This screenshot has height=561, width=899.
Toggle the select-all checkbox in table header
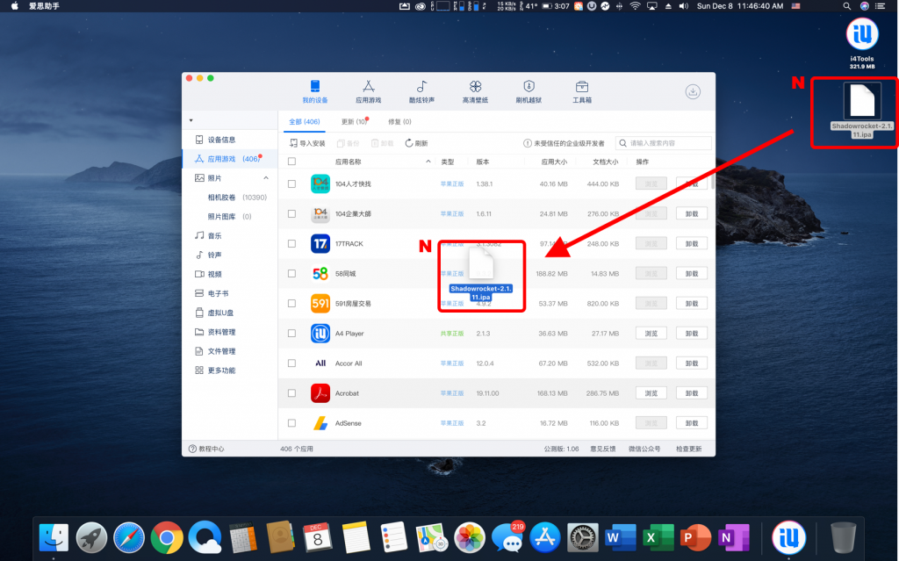(x=291, y=162)
